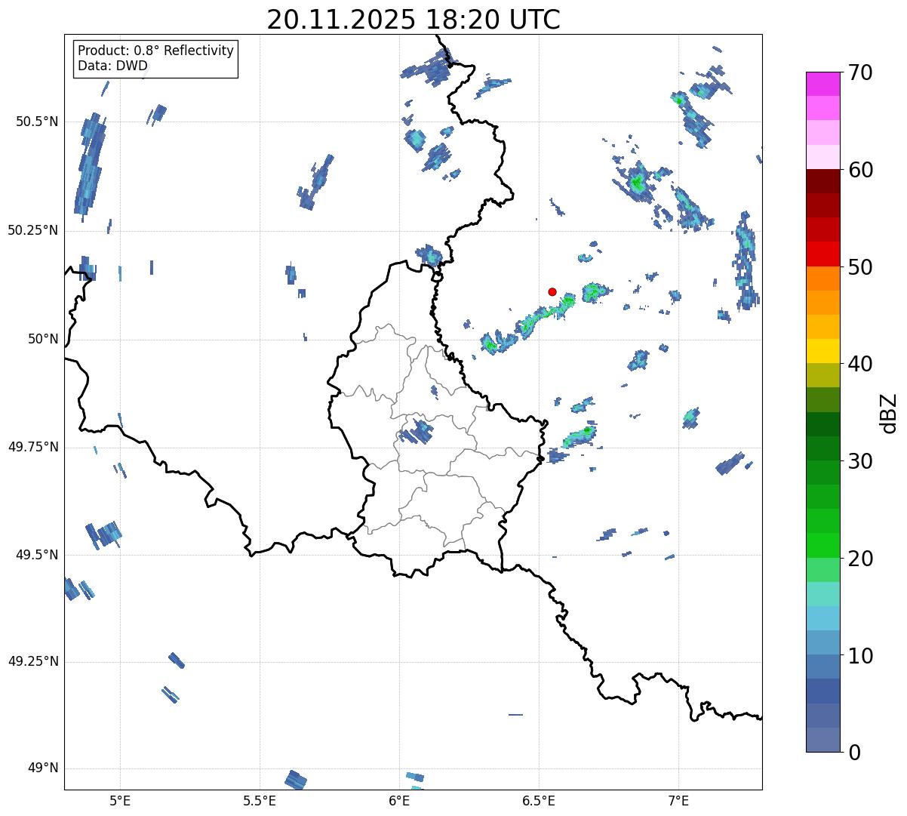Click the 'dBZ' colorbar axis label

click(889, 412)
